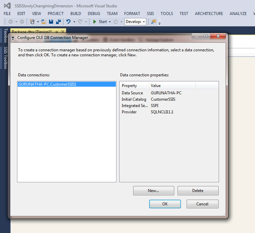This screenshot has width=255, height=233.
Task: Click the Value column header
Action: pos(172,86)
